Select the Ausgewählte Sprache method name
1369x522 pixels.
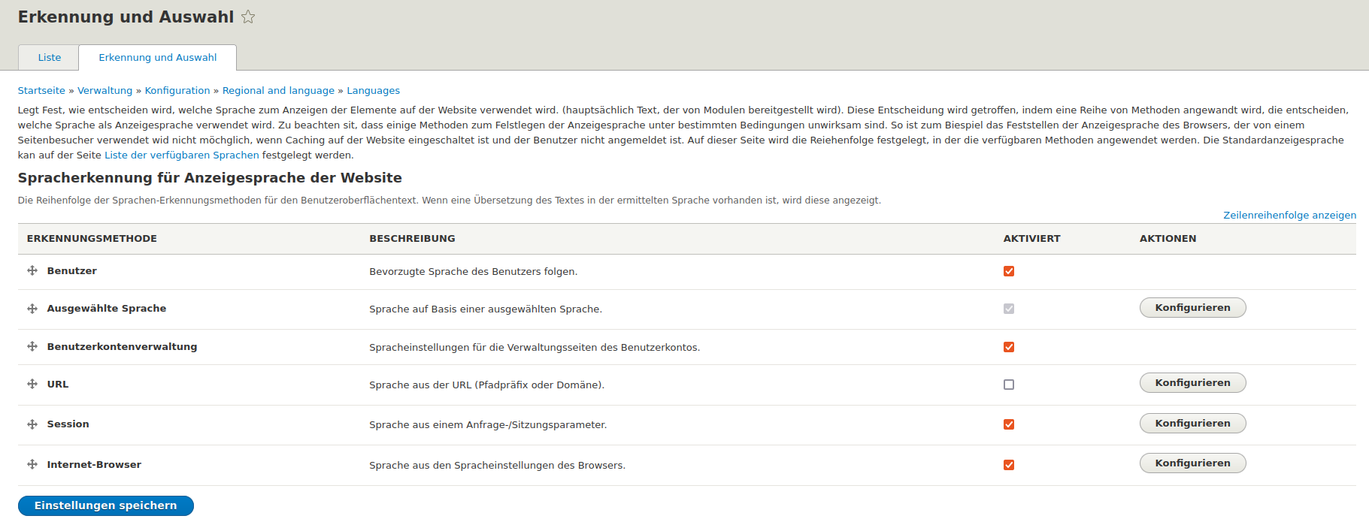(x=107, y=308)
